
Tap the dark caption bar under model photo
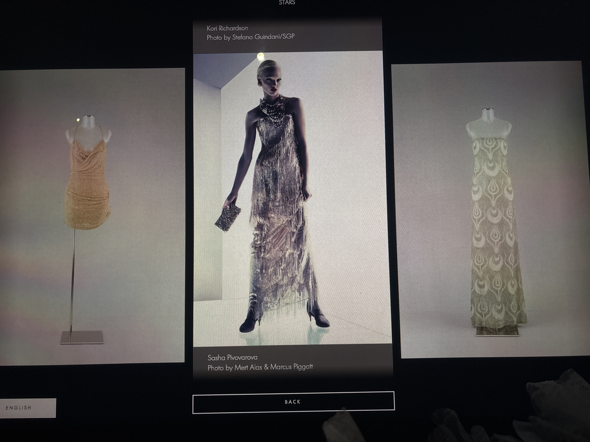pos(293,362)
